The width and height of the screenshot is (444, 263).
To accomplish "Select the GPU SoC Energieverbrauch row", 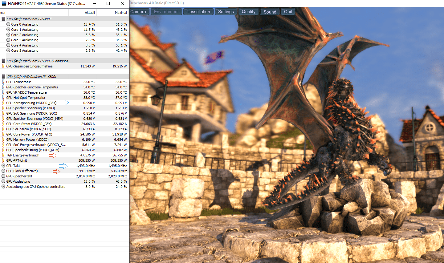I will click(x=64, y=145).
